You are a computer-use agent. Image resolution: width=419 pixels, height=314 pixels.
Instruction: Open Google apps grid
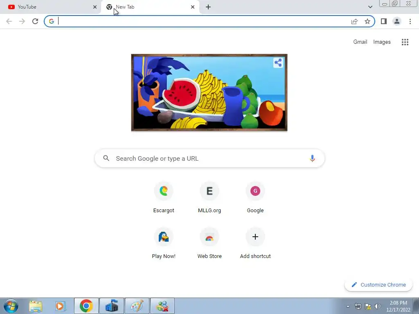(405, 42)
